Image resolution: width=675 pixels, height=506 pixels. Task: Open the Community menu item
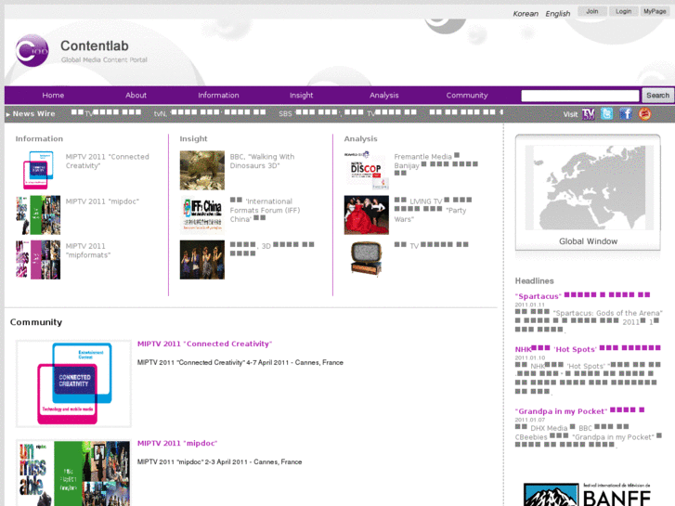click(x=467, y=96)
